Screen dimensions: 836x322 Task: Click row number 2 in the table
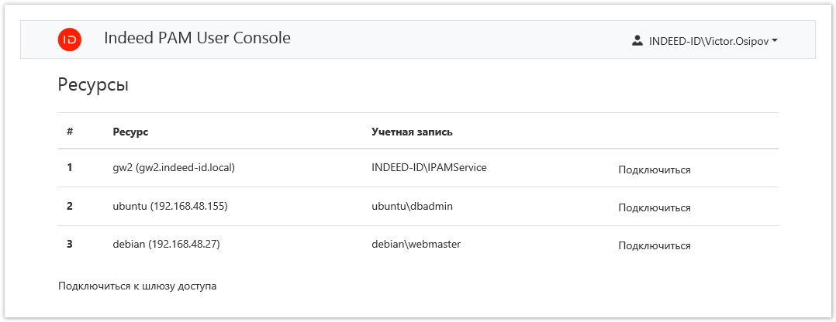click(x=70, y=207)
